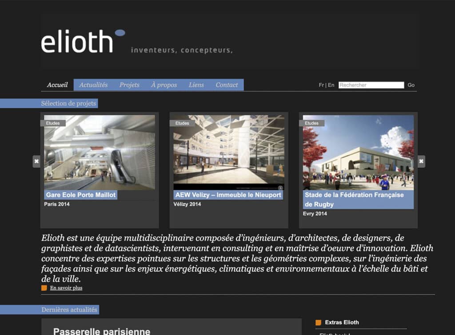Open the Liens page from navigation
The width and height of the screenshot is (455, 335).
coord(196,85)
